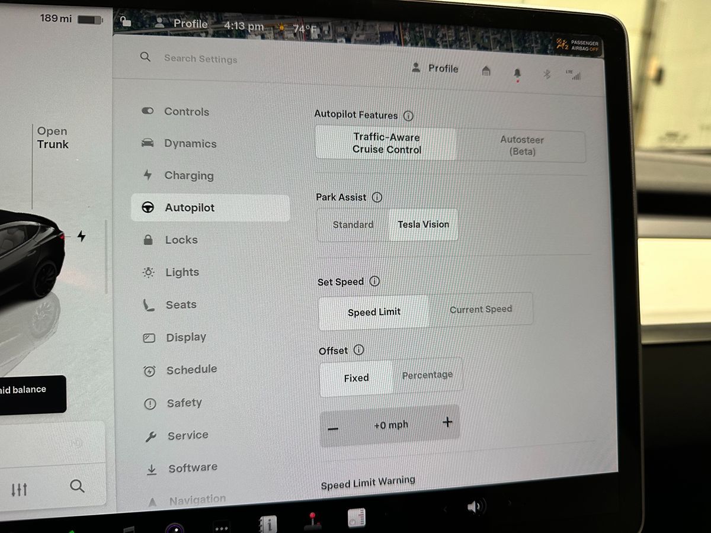Tap the LTE signal indicator
711x533 pixels.
pyautogui.click(x=574, y=75)
